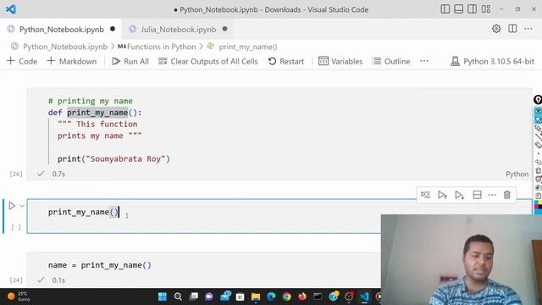Open File Explorer from the taskbar

(x=256, y=297)
